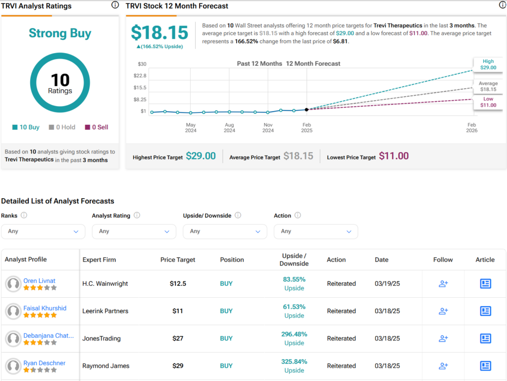Image resolution: width=507 pixels, height=381 pixels.
Task: Sort table by Price Target column header
Action: coord(178,260)
